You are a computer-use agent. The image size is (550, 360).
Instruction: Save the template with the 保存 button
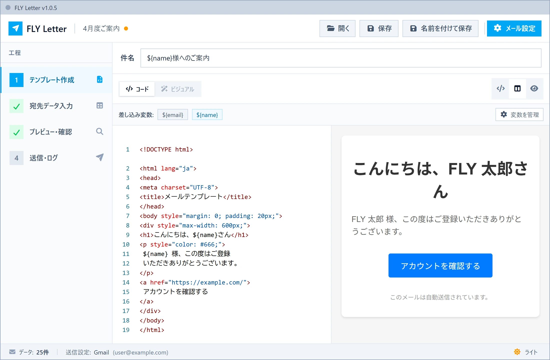click(379, 28)
